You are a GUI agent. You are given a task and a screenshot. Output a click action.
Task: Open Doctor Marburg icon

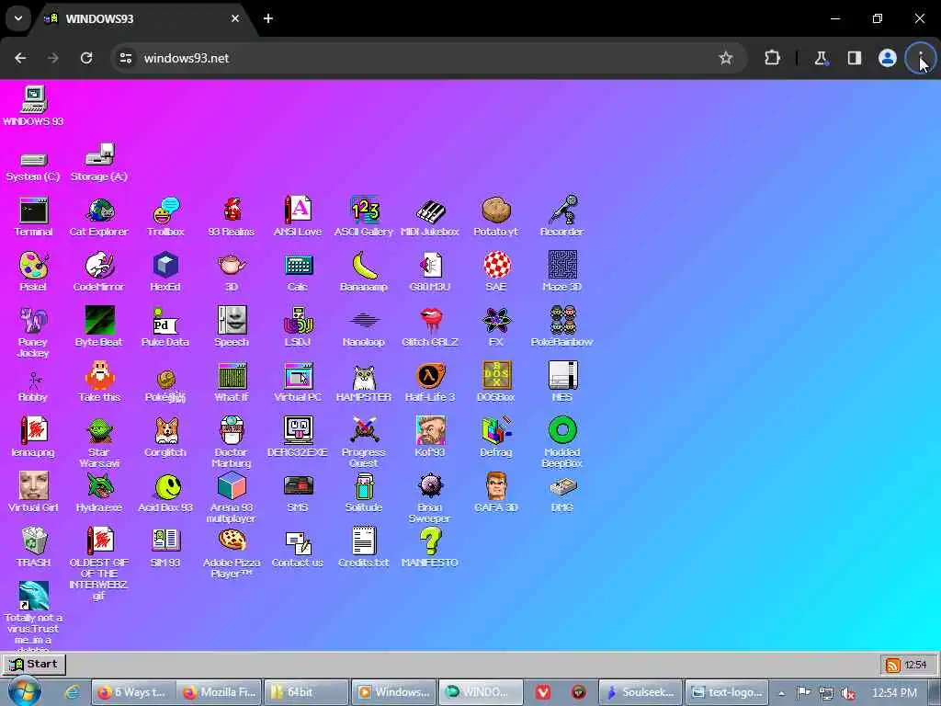click(x=232, y=430)
